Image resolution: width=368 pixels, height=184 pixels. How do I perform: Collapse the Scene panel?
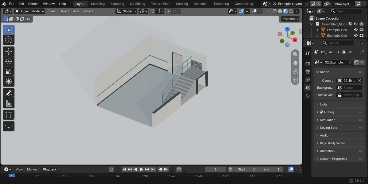pos(339,72)
